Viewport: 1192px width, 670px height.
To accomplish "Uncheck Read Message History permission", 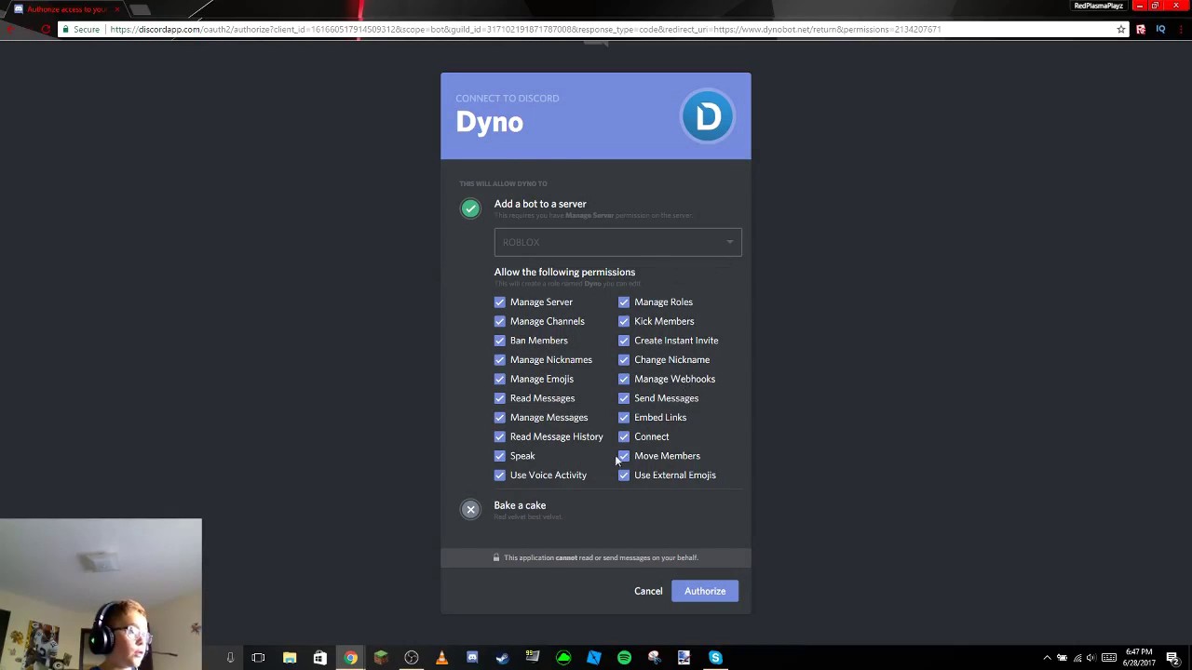I will point(500,436).
